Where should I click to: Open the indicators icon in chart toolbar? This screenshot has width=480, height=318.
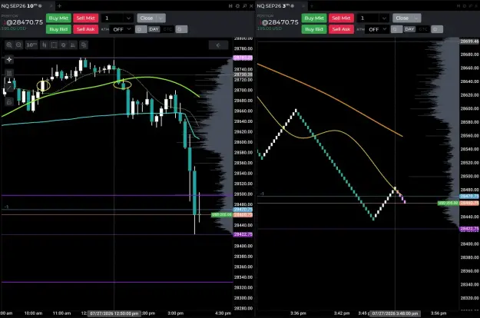click(73, 45)
